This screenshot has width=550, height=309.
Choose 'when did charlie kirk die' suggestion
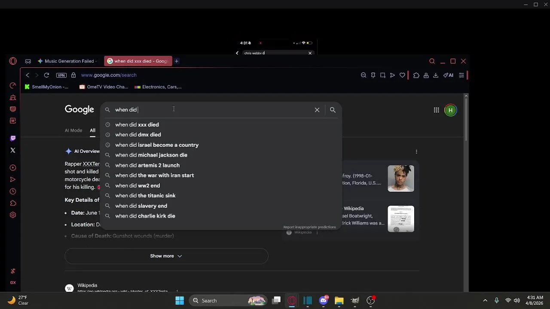click(221, 216)
